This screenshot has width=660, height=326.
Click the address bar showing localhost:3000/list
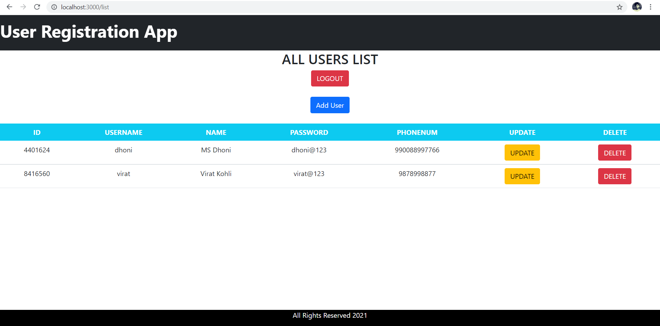pos(337,7)
